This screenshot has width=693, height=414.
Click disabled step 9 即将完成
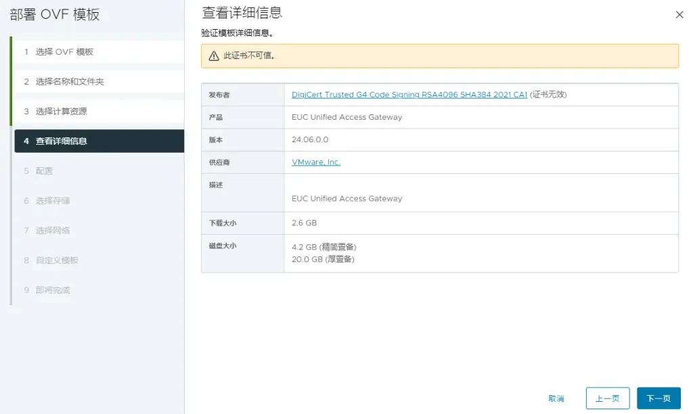pos(52,290)
